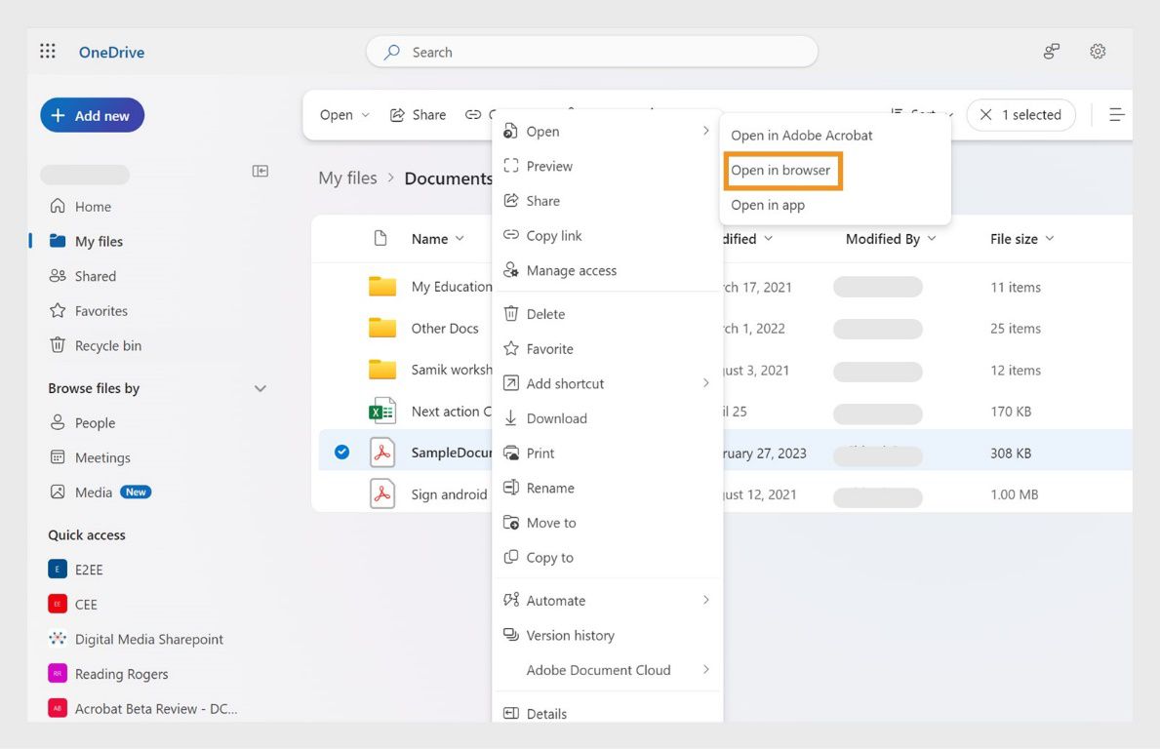Favorite the selected file via star menu item
Image resolution: width=1160 pixels, height=749 pixels.
551,348
